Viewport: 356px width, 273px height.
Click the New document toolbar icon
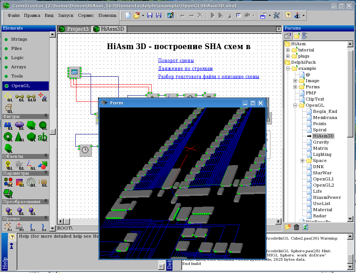click(128, 15)
